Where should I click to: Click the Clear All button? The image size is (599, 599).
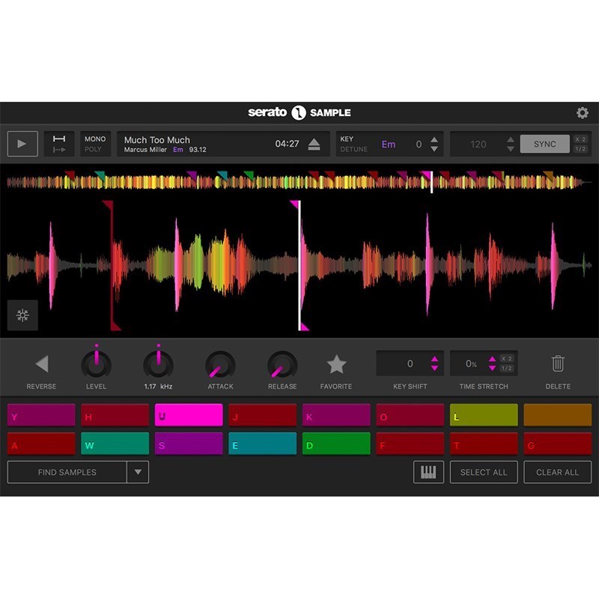[557, 472]
